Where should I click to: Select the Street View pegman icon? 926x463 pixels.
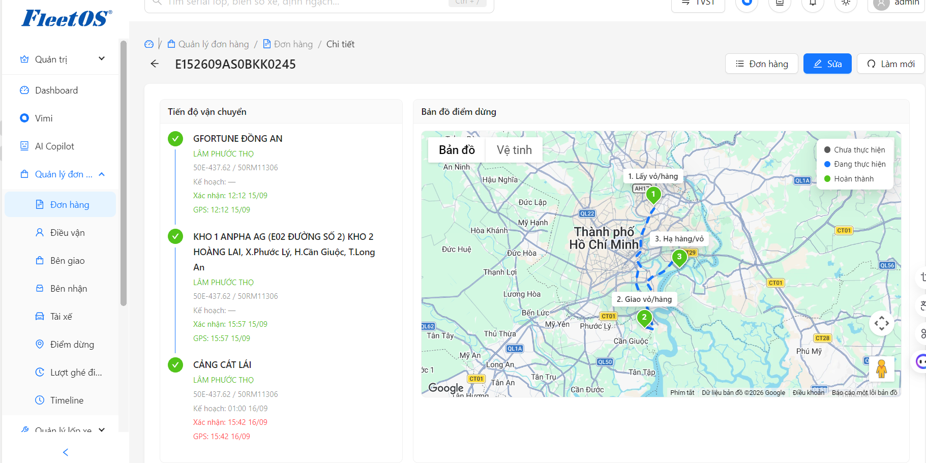pyautogui.click(x=881, y=369)
